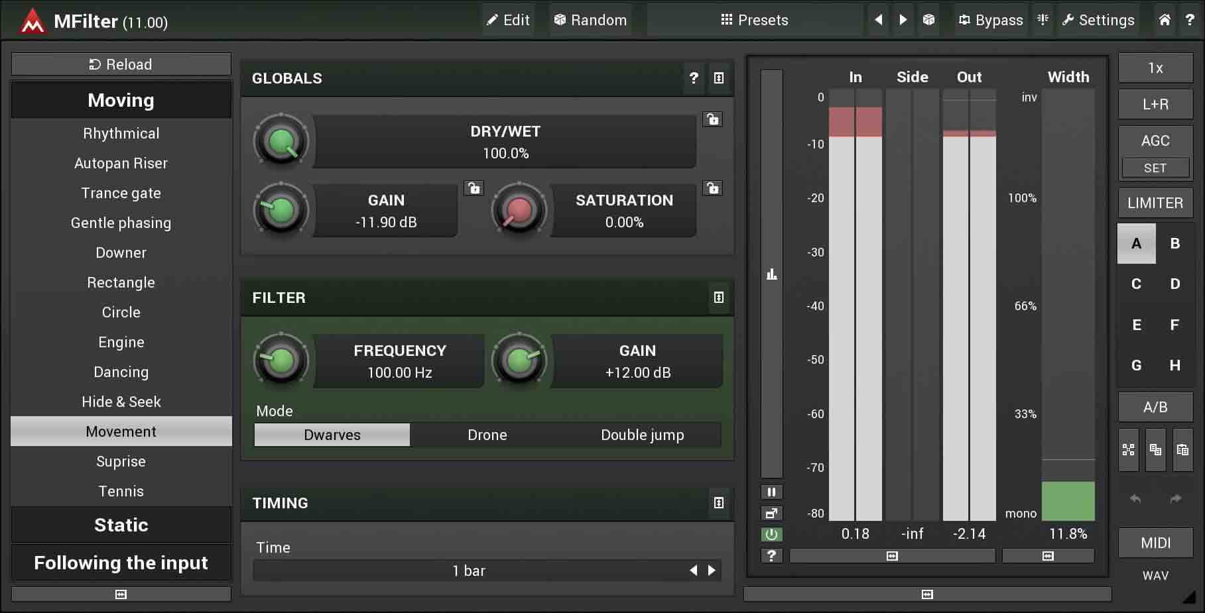Select the Drone filter mode
This screenshot has width=1205, height=613.
tap(487, 435)
